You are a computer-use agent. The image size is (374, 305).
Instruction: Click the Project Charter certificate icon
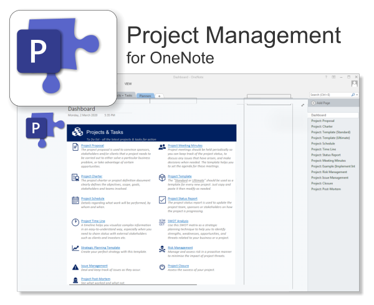pyautogui.click(x=75, y=177)
